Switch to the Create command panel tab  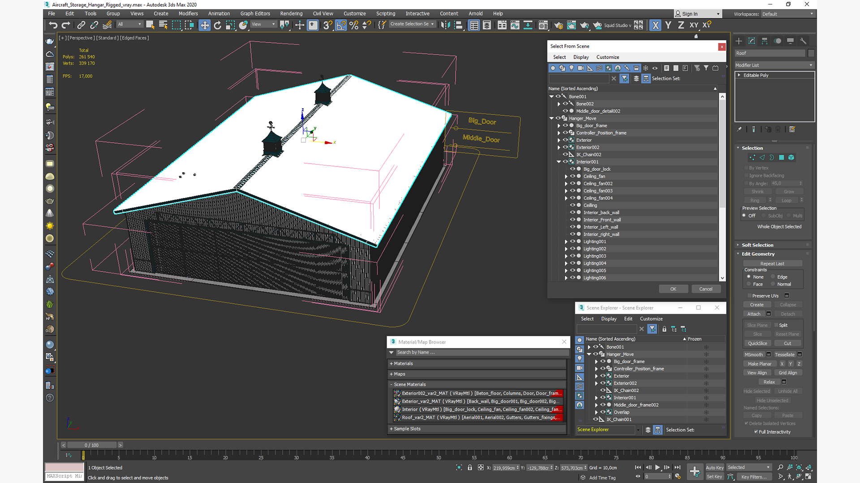739,41
